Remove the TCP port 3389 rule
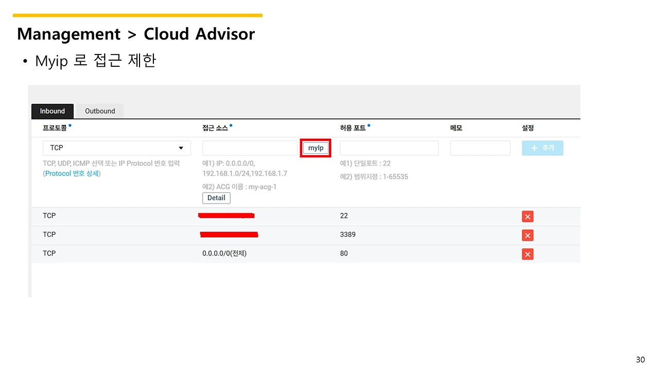 (x=527, y=235)
